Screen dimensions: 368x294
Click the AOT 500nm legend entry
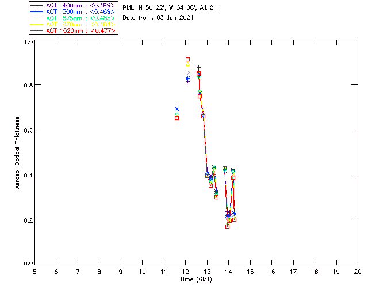point(73,11)
